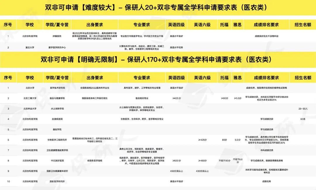Select 英语水平良好 in the 放射医学研究所 row
This screenshot has height=190, width=316.
pos(176,182)
